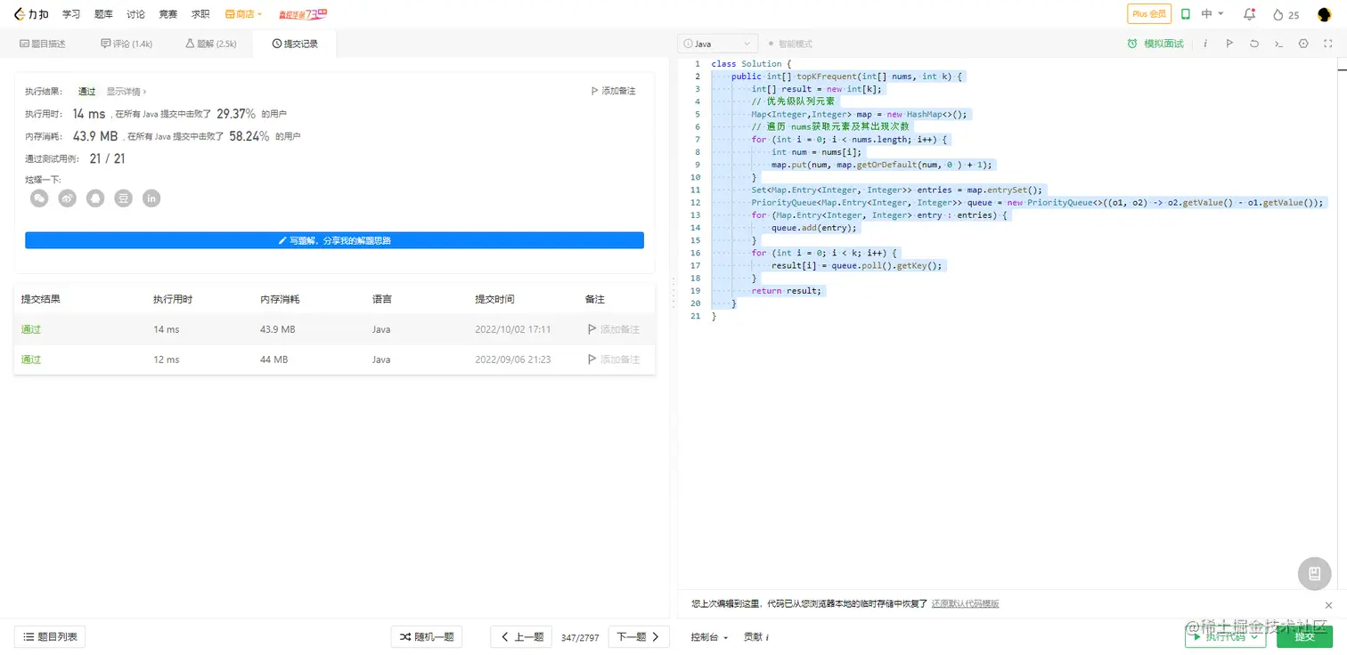
Task: Click the 执行用时 column header
Action: point(173,299)
